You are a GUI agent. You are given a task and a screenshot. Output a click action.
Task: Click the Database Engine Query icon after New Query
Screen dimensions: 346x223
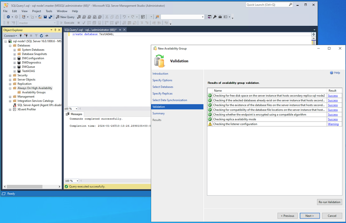click(x=79, y=17)
